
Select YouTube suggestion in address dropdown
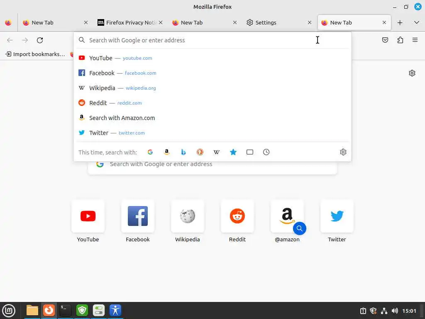212,58
